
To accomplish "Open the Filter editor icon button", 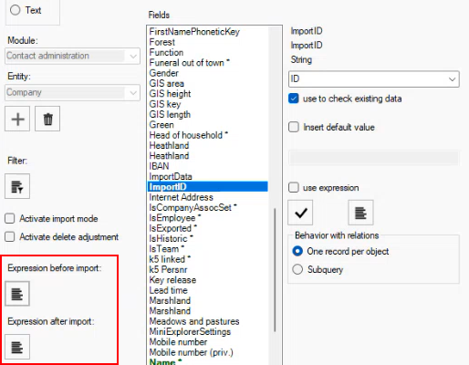I will tap(17, 186).
